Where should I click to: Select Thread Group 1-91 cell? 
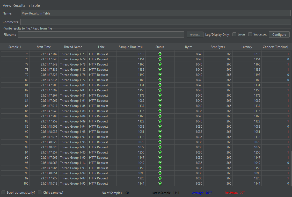(x=73, y=100)
